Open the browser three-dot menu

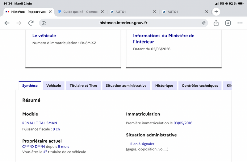[x=240, y=23]
